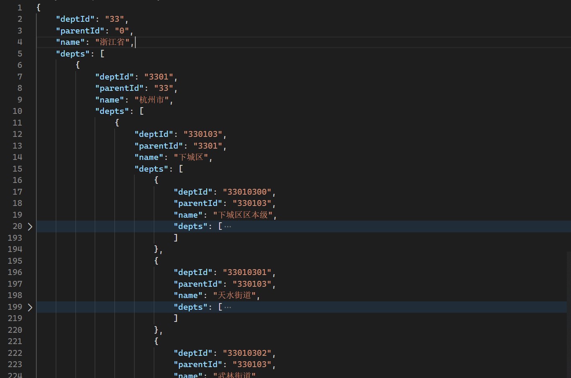Expand the folded depts array on line 199
The image size is (571, 378).
tap(30, 307)
